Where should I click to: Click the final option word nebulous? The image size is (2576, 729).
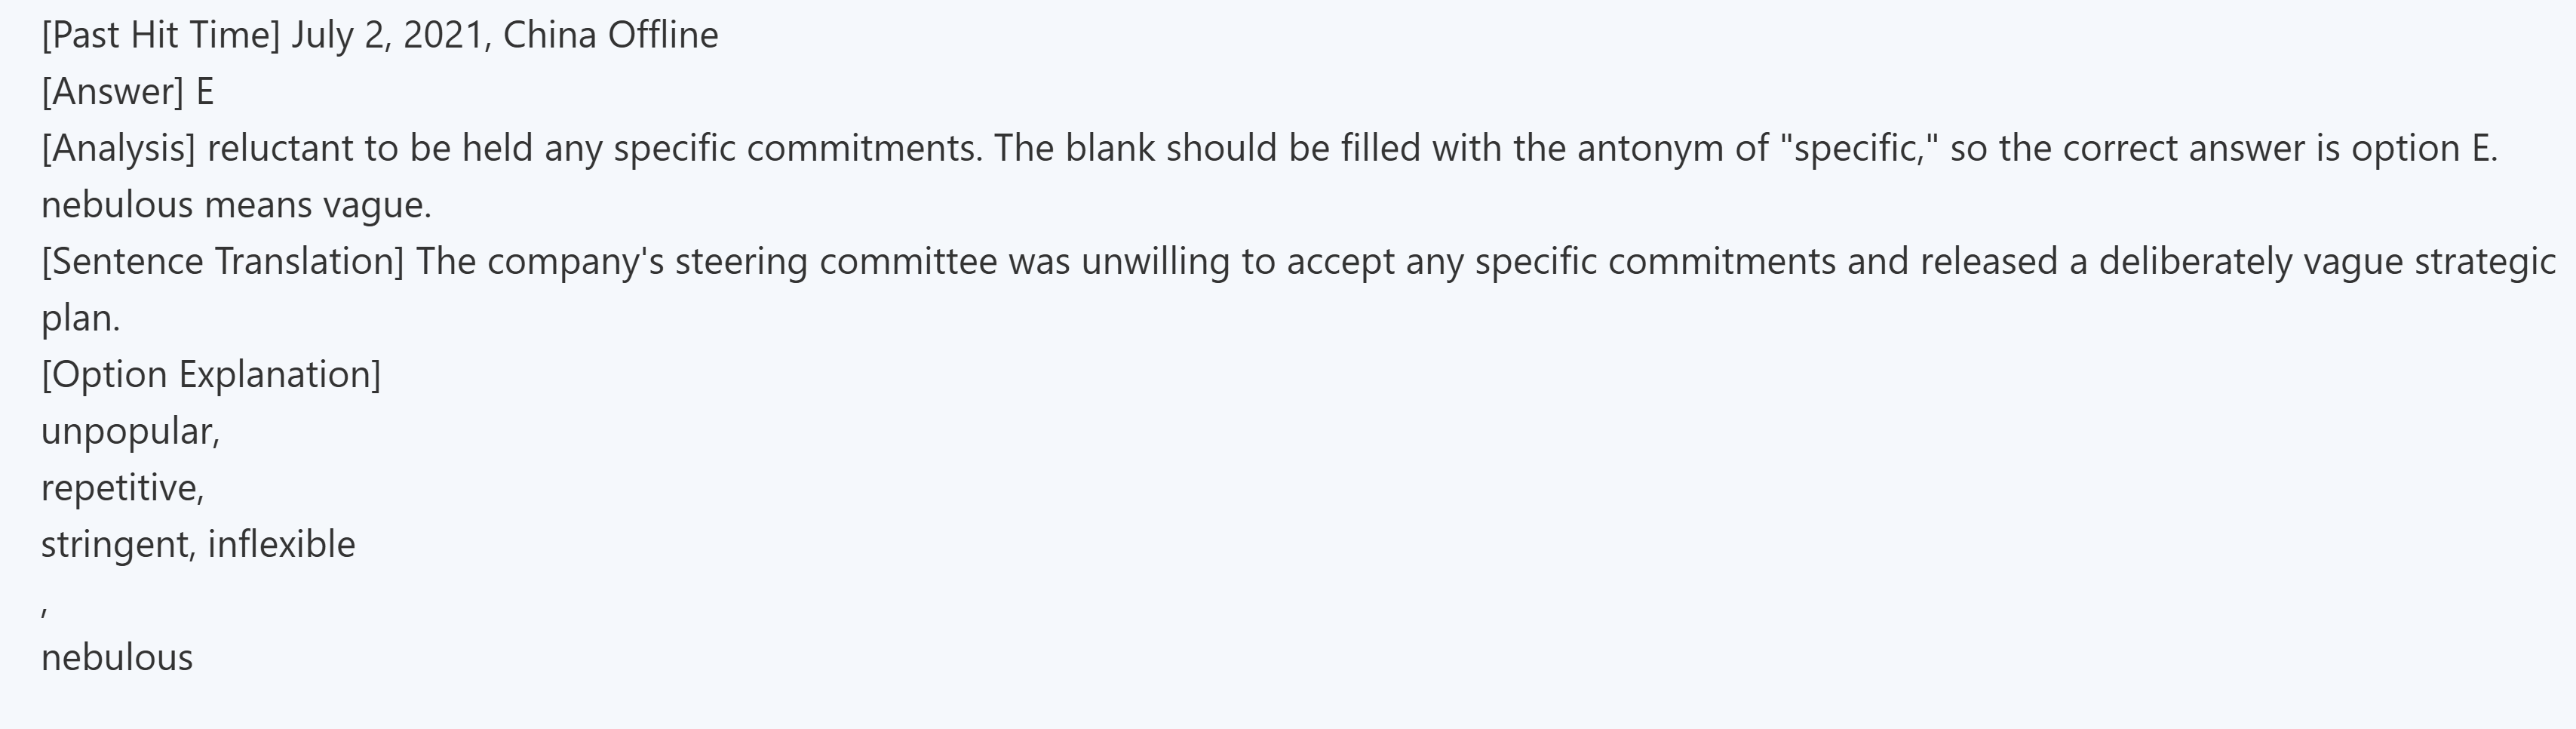[117, 657]
